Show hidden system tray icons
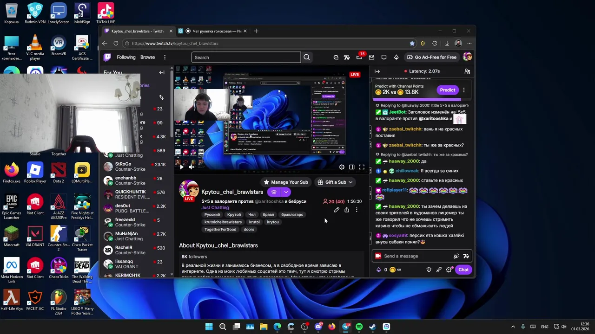 pos(513,327)
